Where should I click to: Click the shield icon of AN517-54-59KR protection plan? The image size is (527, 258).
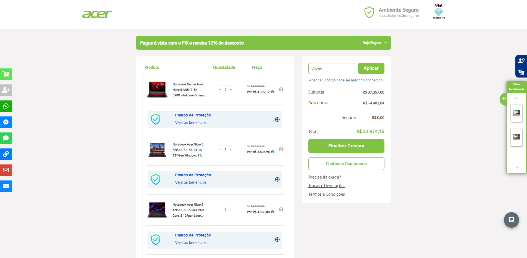click(156, 119)
